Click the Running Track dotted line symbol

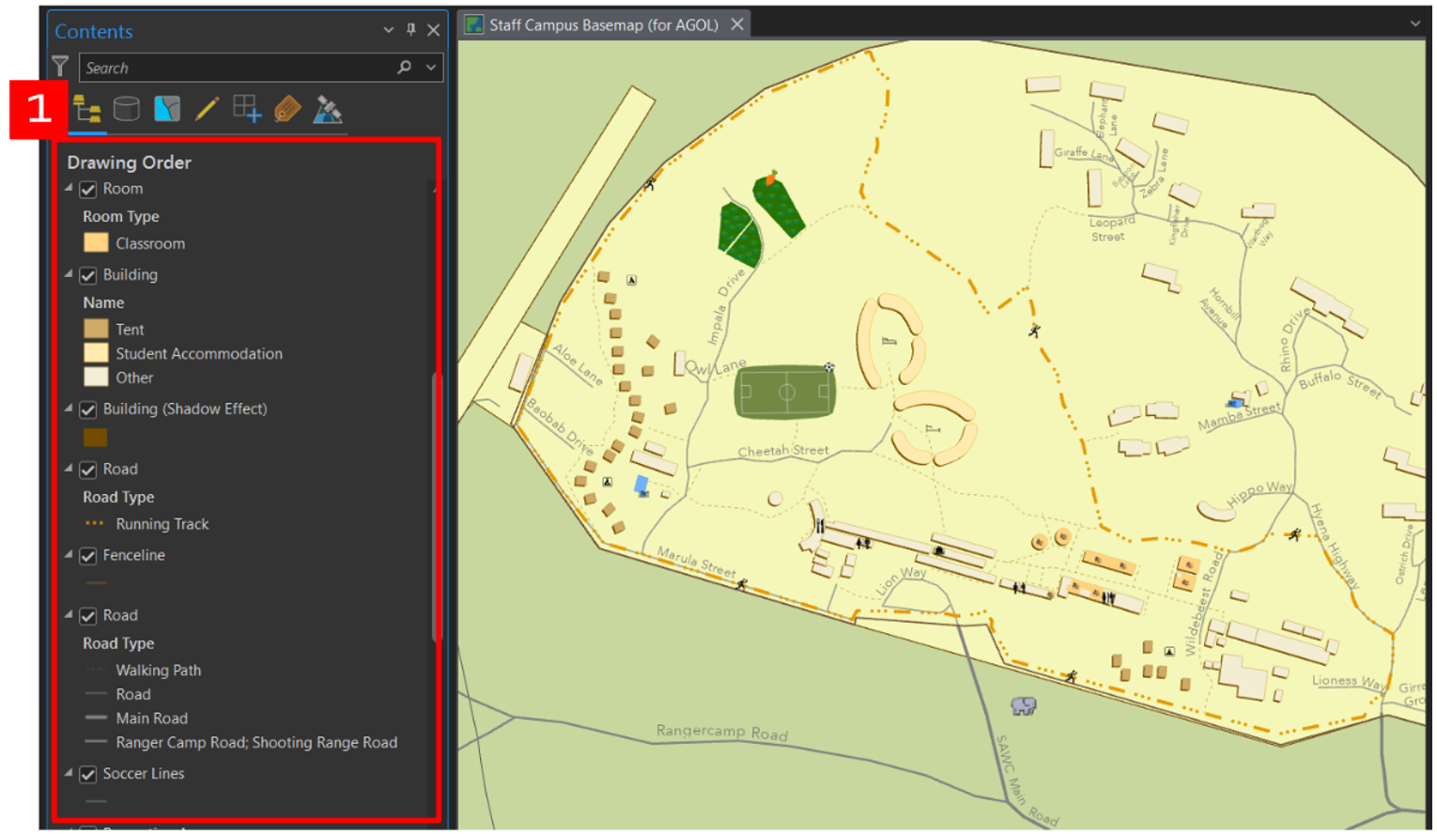95,524
